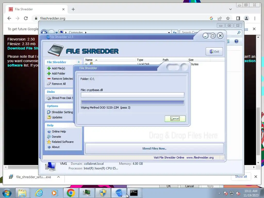This screenshot has width=264, height=198.
Task: Expand the Local Disk tree row
Action: pos(86,64)
